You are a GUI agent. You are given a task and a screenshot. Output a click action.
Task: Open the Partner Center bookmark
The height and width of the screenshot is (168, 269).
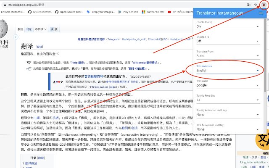[x=153, y=12]
